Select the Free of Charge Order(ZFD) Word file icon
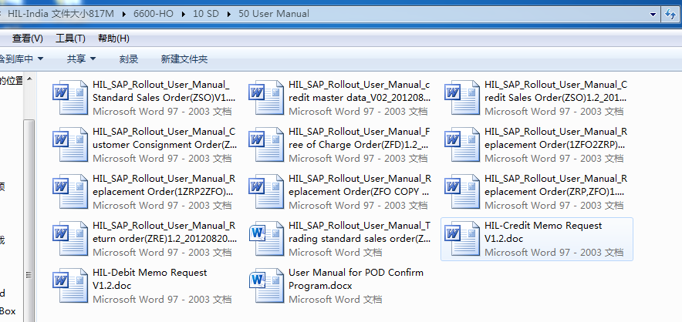The image size is (682, 322). point(266,144)
